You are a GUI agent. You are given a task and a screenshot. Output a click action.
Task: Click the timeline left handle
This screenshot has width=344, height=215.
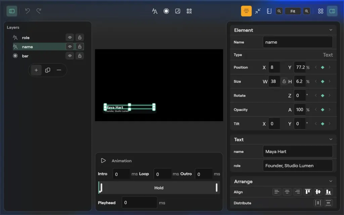click(x=101, y=187)
